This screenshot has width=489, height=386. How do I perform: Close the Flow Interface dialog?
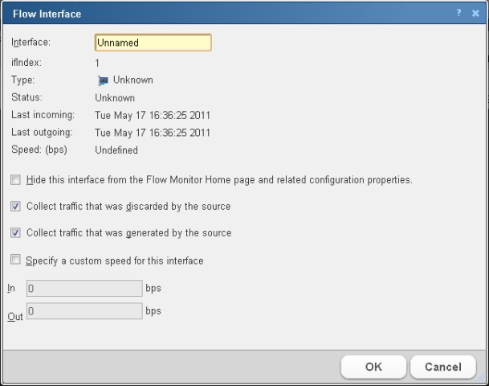pos(475,14)
